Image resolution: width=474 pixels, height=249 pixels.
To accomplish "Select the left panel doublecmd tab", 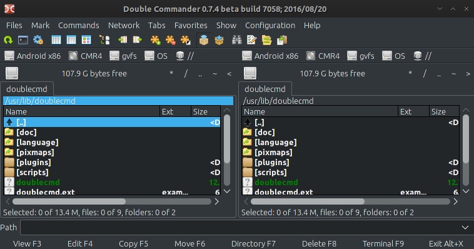I will click(x=27, y=89).
